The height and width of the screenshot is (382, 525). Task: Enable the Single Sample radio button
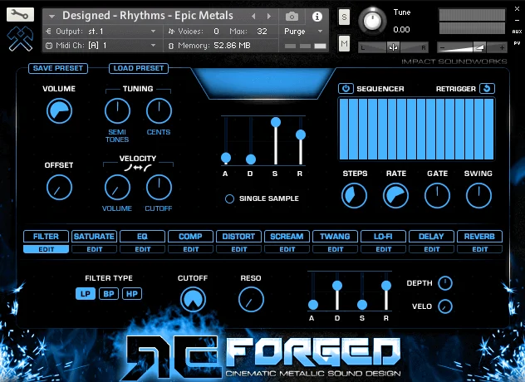[229, 198]
